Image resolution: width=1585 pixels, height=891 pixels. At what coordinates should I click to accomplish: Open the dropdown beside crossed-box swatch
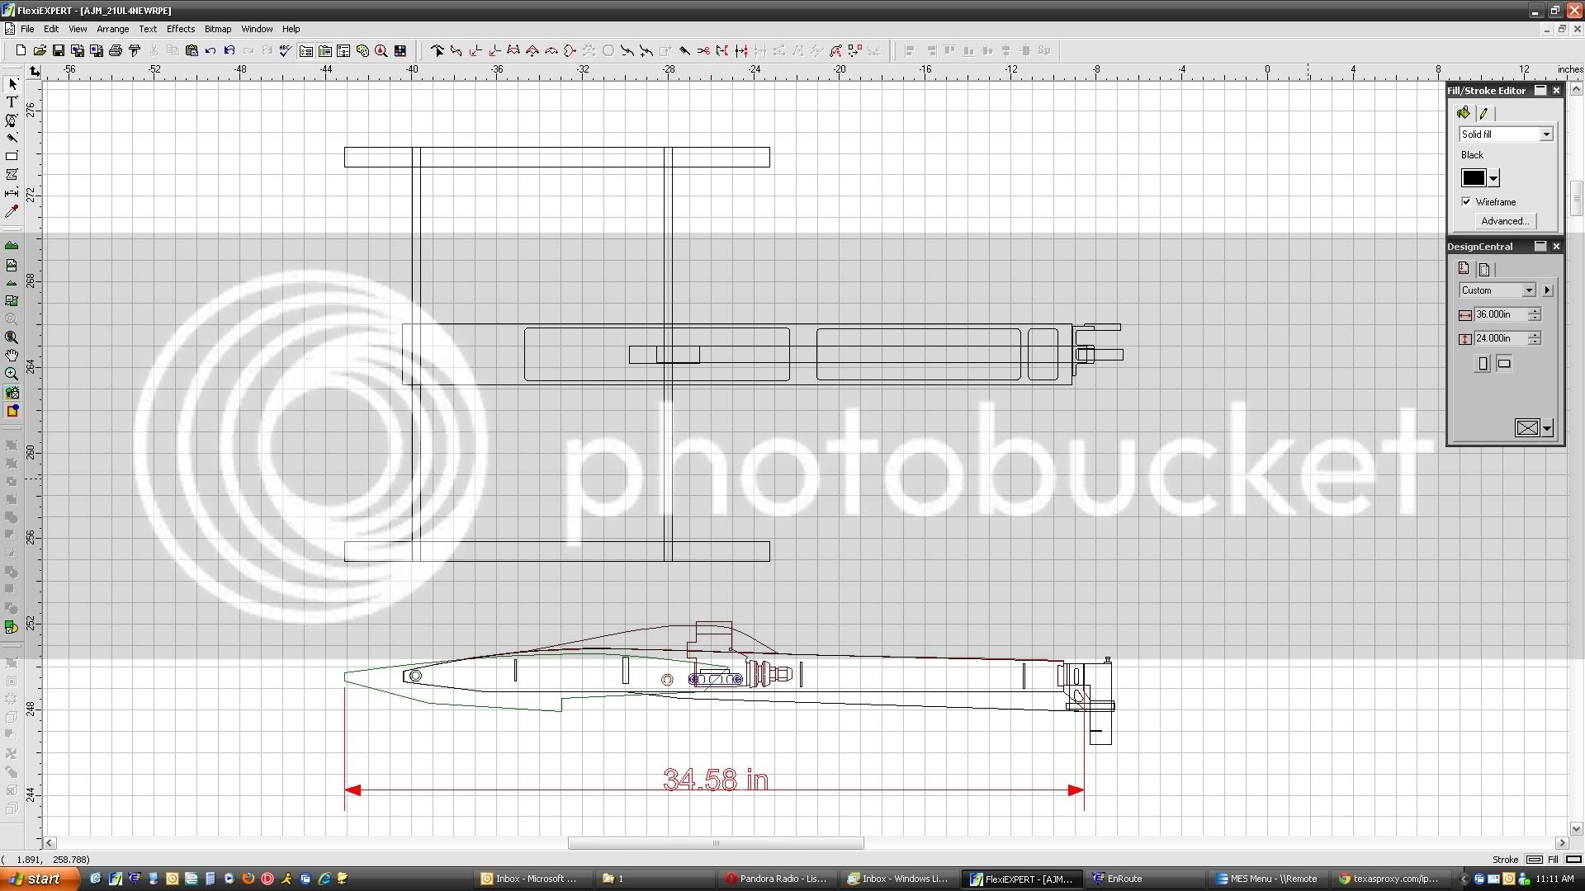(1546, 428)
